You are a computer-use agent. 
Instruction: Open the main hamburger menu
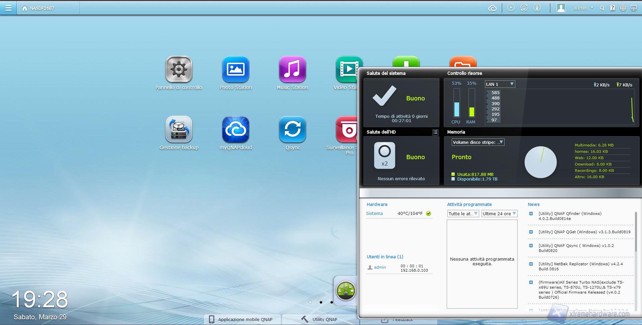click(8, 8)
